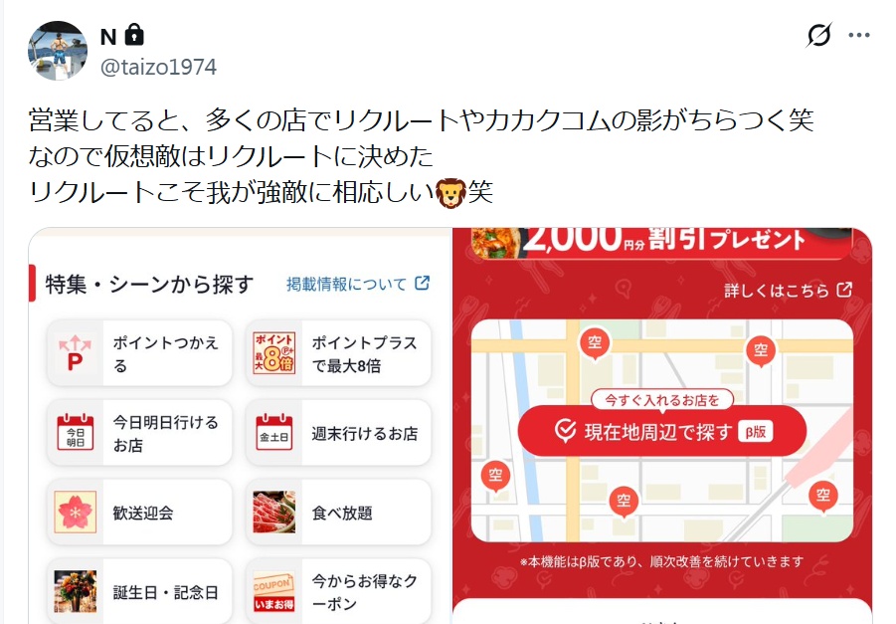Open the user's profile avatar picture
896x624 pixels.
pos(57,51)
